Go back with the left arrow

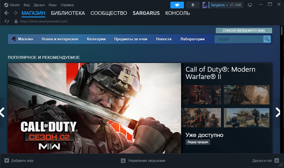(6, 13)
